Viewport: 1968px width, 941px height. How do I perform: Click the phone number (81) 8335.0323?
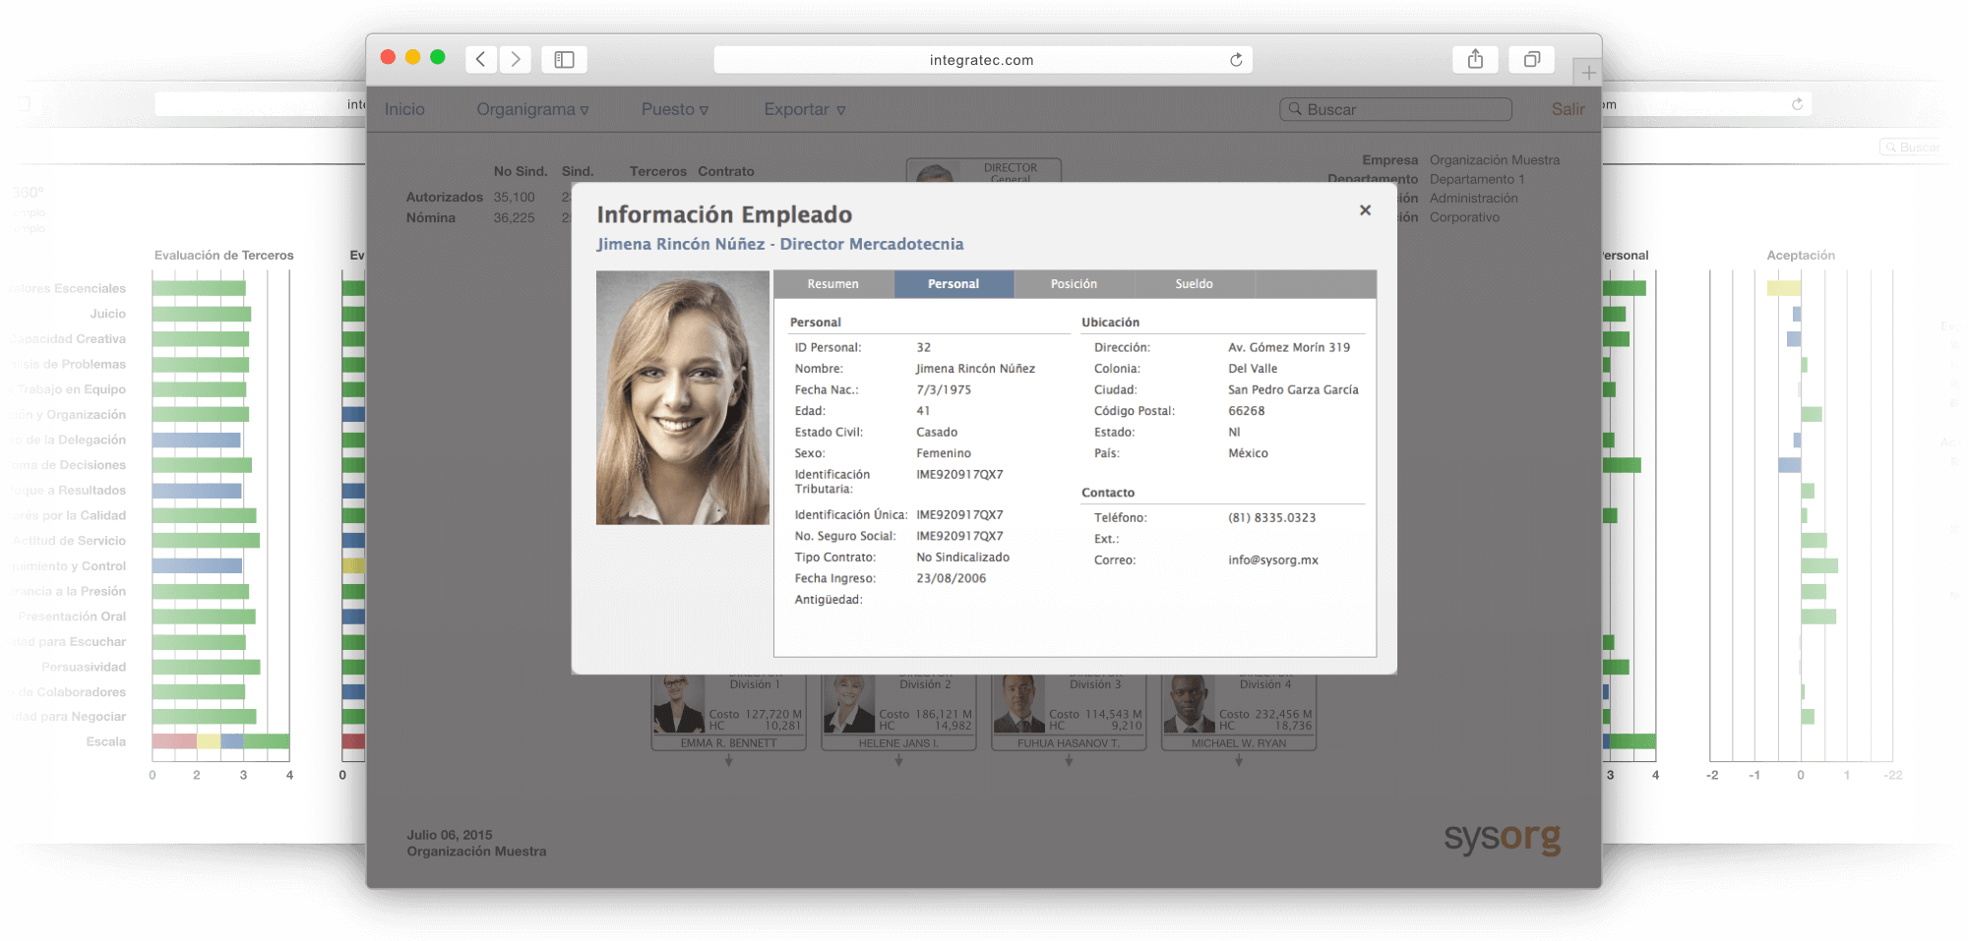pyautogui.click(x=1271, y=518)
